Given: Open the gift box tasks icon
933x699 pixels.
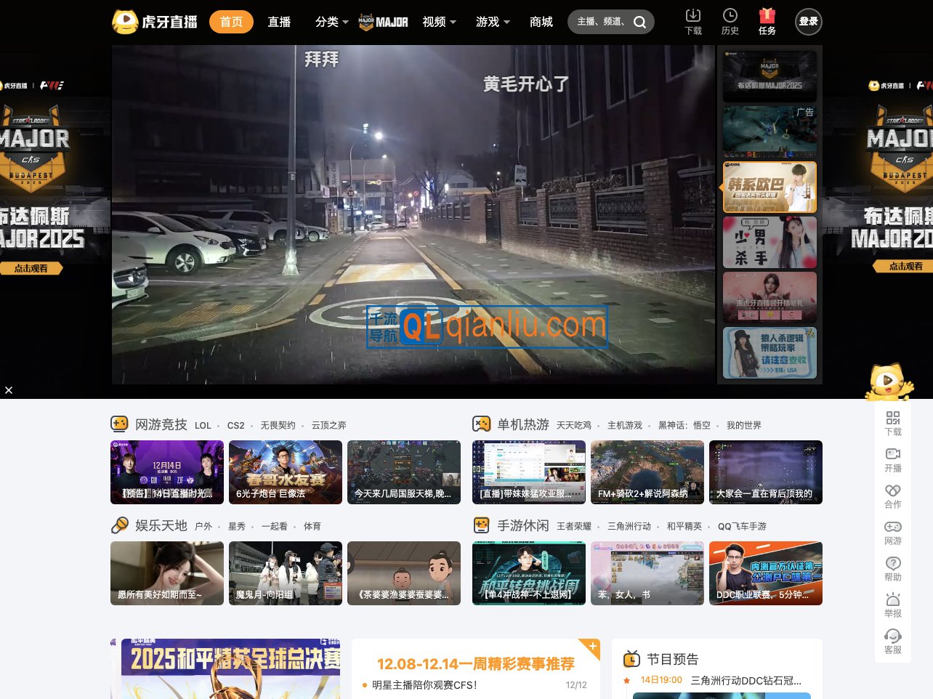Looking at the screenshot, I should coord(767,16).
